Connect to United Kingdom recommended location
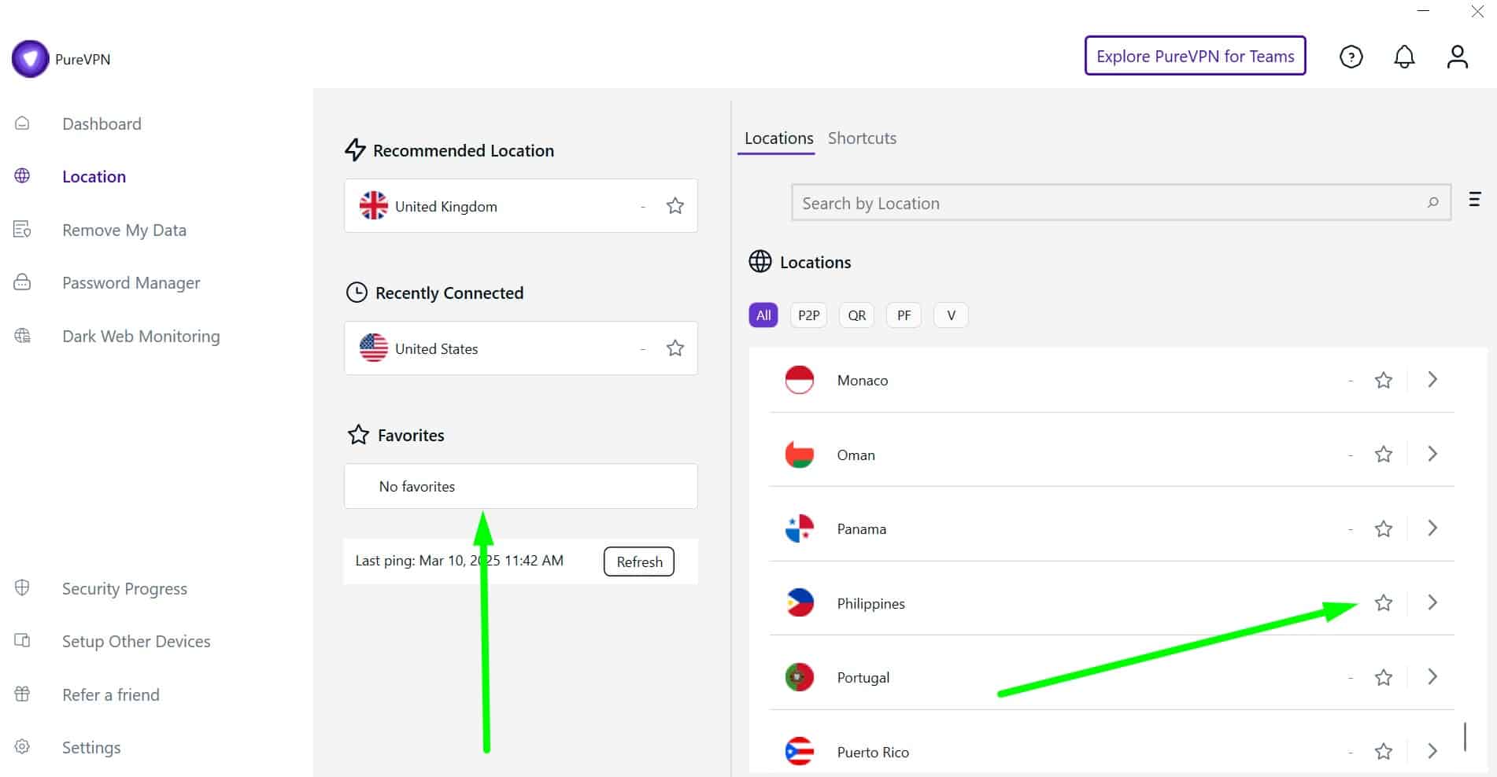This screenshot has width=1497, height=777. pos(520,206)
